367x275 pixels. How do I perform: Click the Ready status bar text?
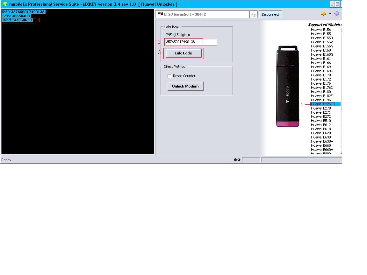point(6,160)
